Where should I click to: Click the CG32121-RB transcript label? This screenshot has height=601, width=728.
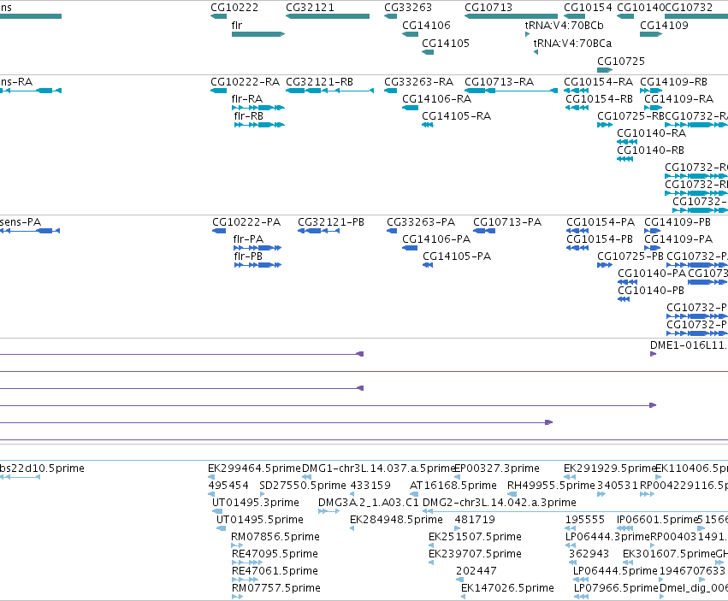coord(319,82)
